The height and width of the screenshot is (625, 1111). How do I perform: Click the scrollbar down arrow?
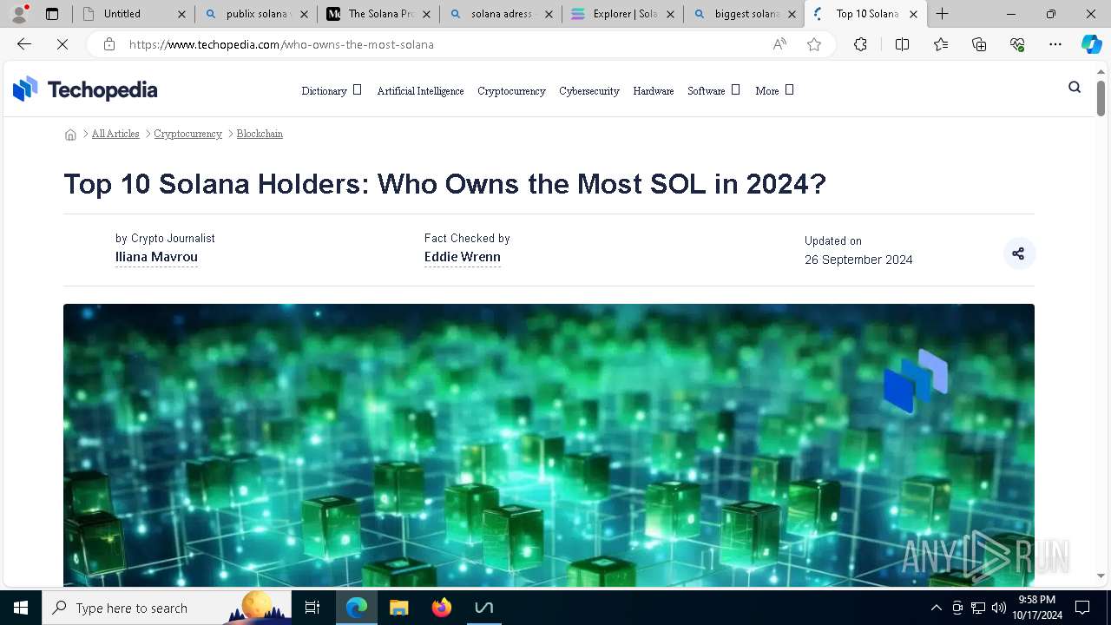tap(1101, 576)
